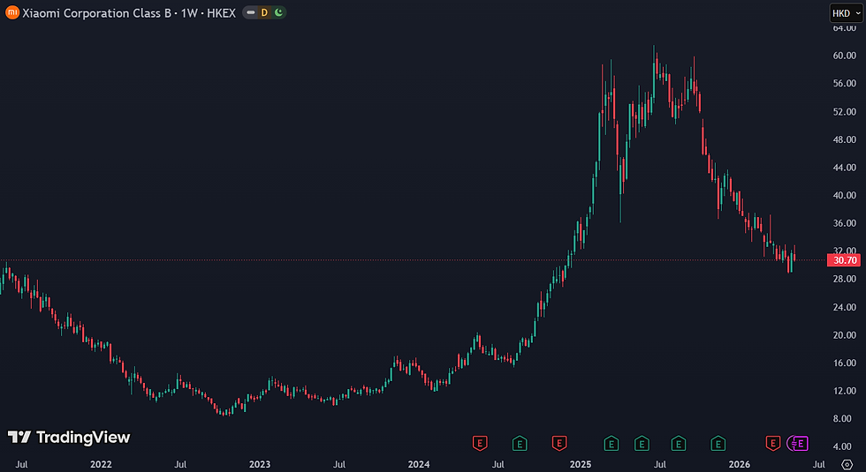This screenshot has height=472, width=866.
Task: Click the 52.00 price axis label
Action: 845,111
